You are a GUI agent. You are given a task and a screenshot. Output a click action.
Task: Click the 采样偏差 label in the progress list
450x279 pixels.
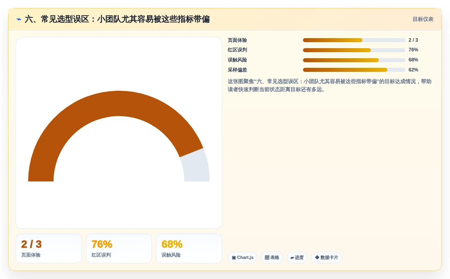pyautogui.click(x=237, y=70)
